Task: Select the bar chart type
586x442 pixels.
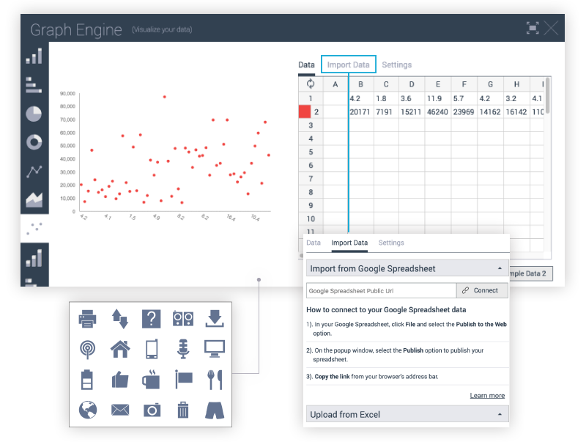Action: pos(34,56)
